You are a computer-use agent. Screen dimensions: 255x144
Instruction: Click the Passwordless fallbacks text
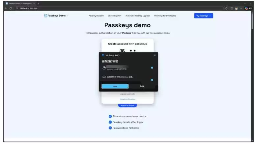126,128
